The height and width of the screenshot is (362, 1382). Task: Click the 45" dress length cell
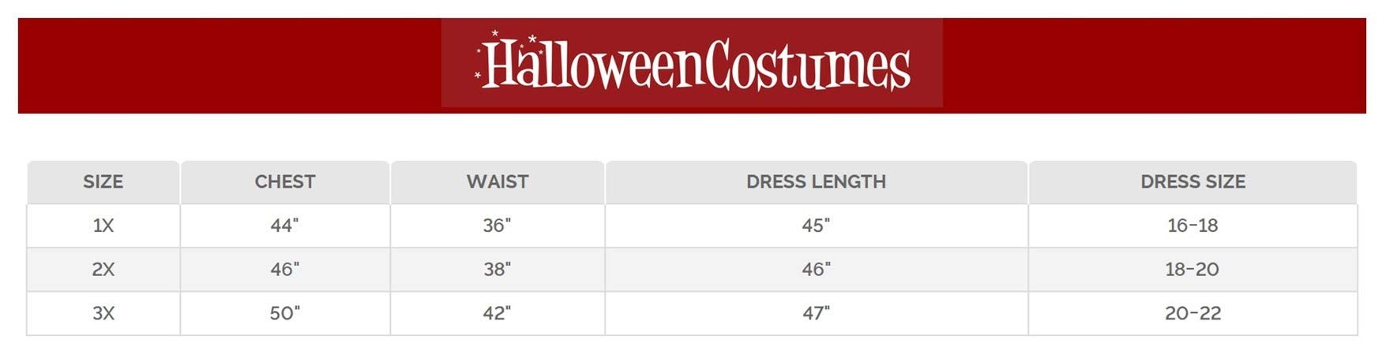(816, 226)
